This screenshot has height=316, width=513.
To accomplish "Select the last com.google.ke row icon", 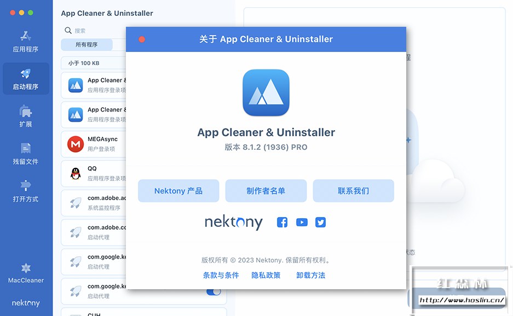I will point(76,291).
